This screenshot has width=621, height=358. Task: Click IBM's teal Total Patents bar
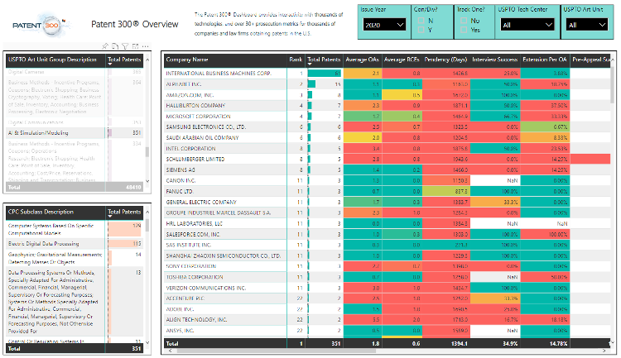[324, 74]
